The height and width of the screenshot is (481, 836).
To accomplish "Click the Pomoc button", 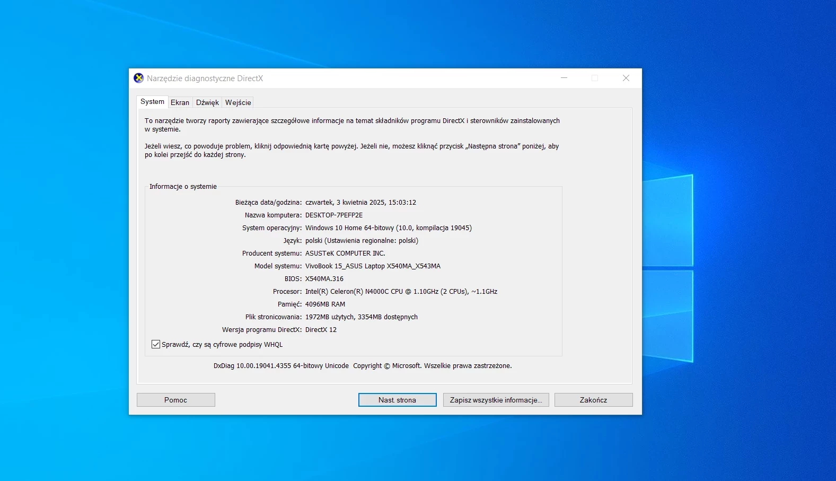I will click(x=176, y=400).
